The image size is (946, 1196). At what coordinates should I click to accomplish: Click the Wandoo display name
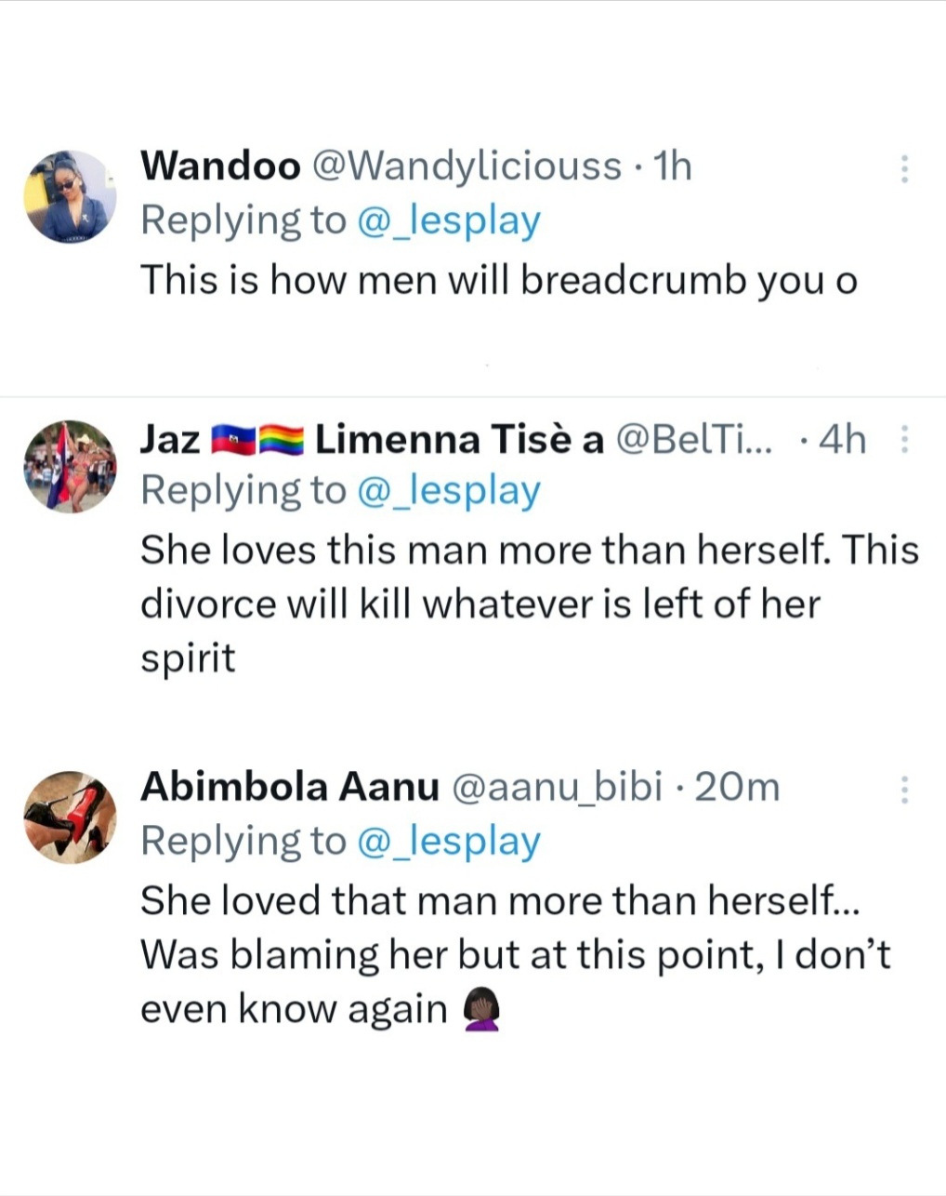tap(220, 166)
